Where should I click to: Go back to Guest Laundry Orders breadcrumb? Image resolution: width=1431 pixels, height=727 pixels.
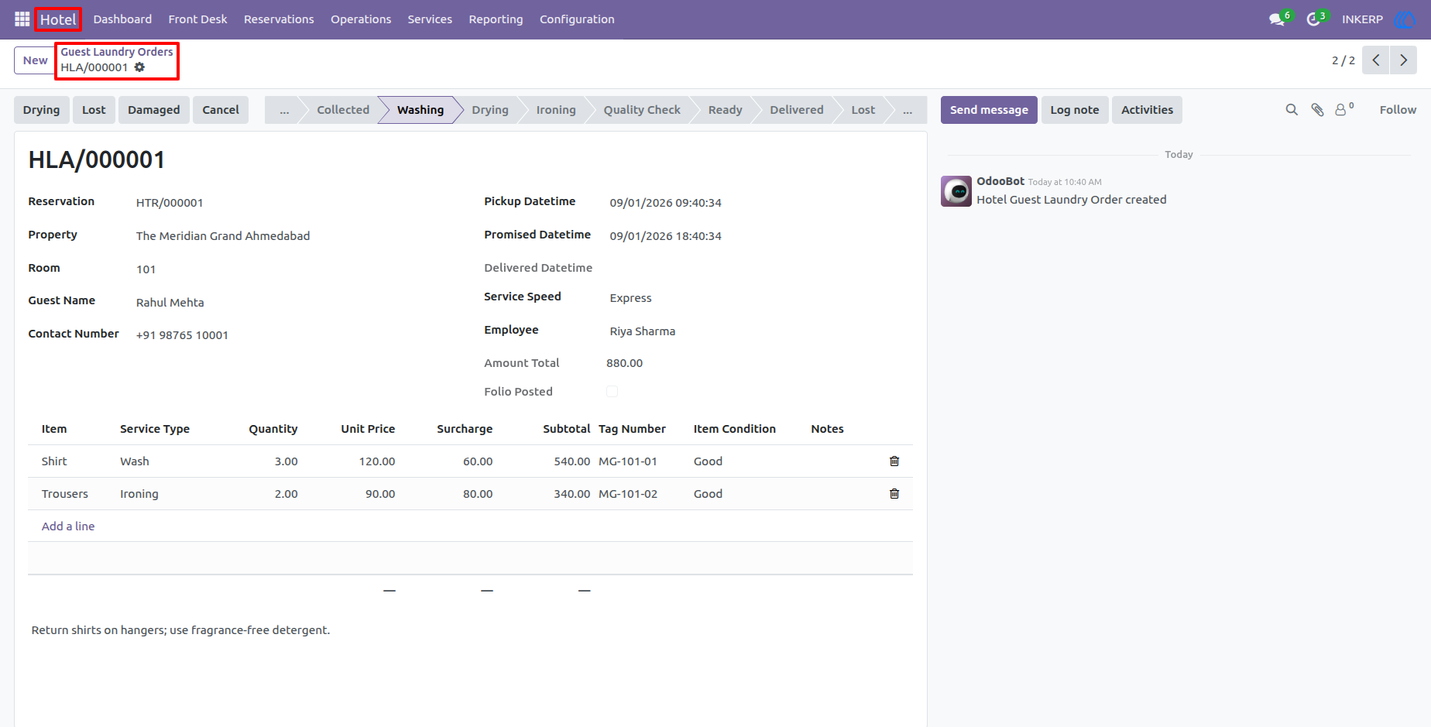point(117,52)
